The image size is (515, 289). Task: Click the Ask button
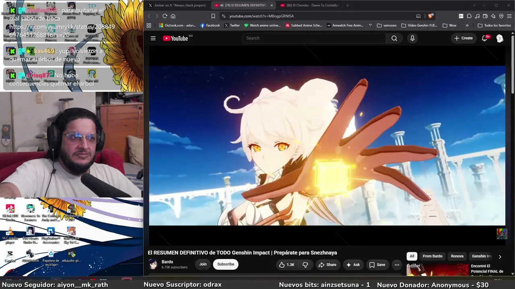point(353,265)
